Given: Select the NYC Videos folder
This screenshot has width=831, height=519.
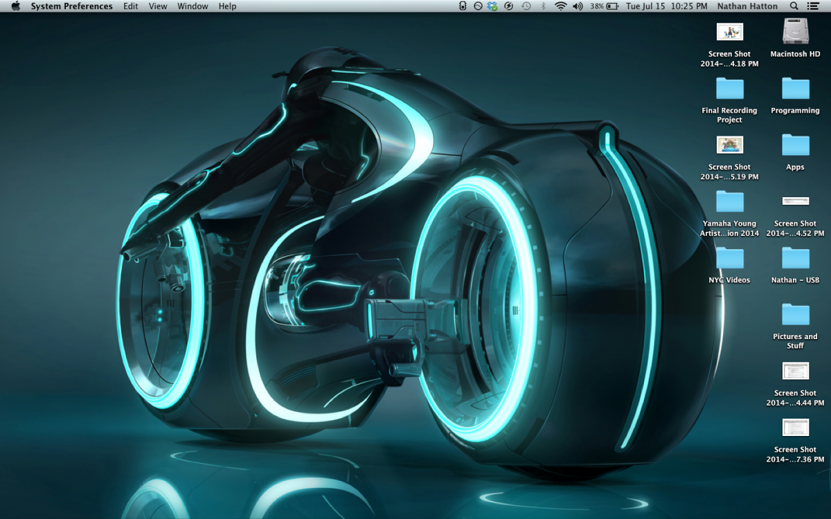Looking at the screenshot, I should point(729,258).
